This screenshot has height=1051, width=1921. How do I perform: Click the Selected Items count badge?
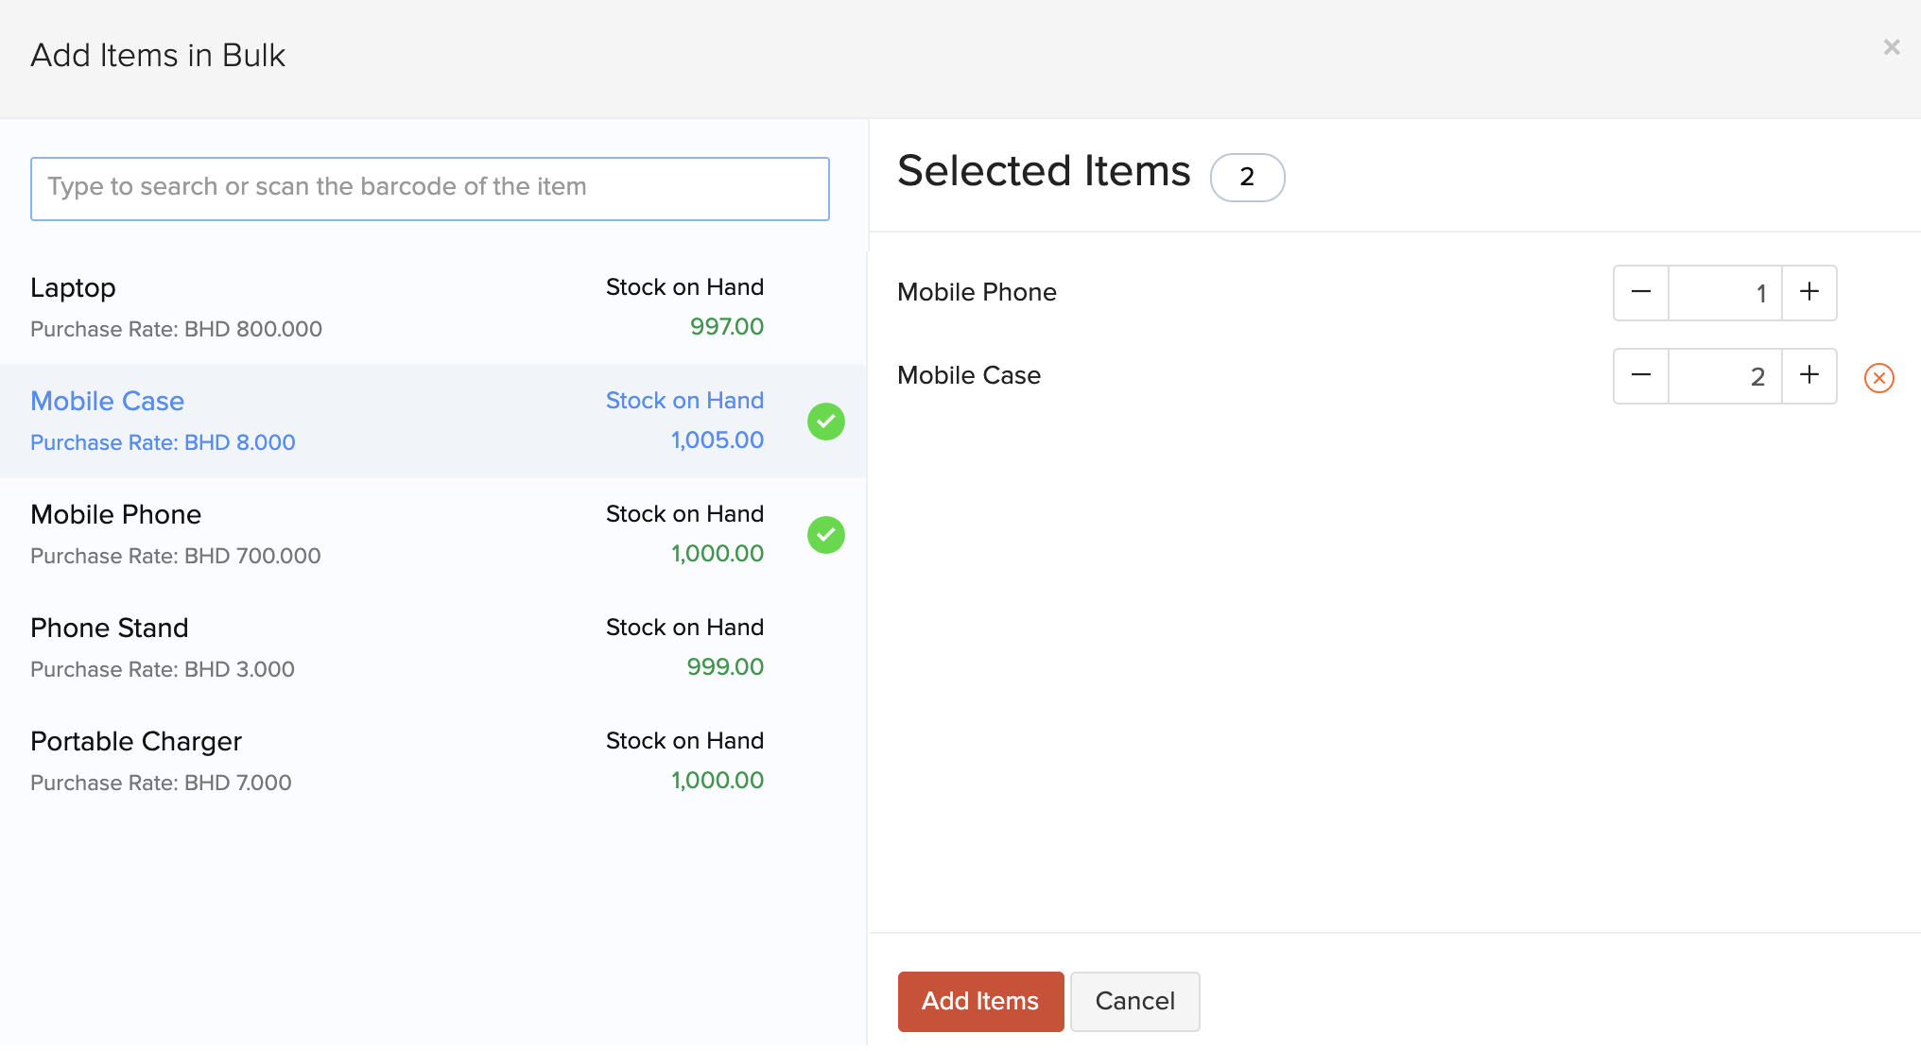pyautogui.click(x=1247, y=177)
